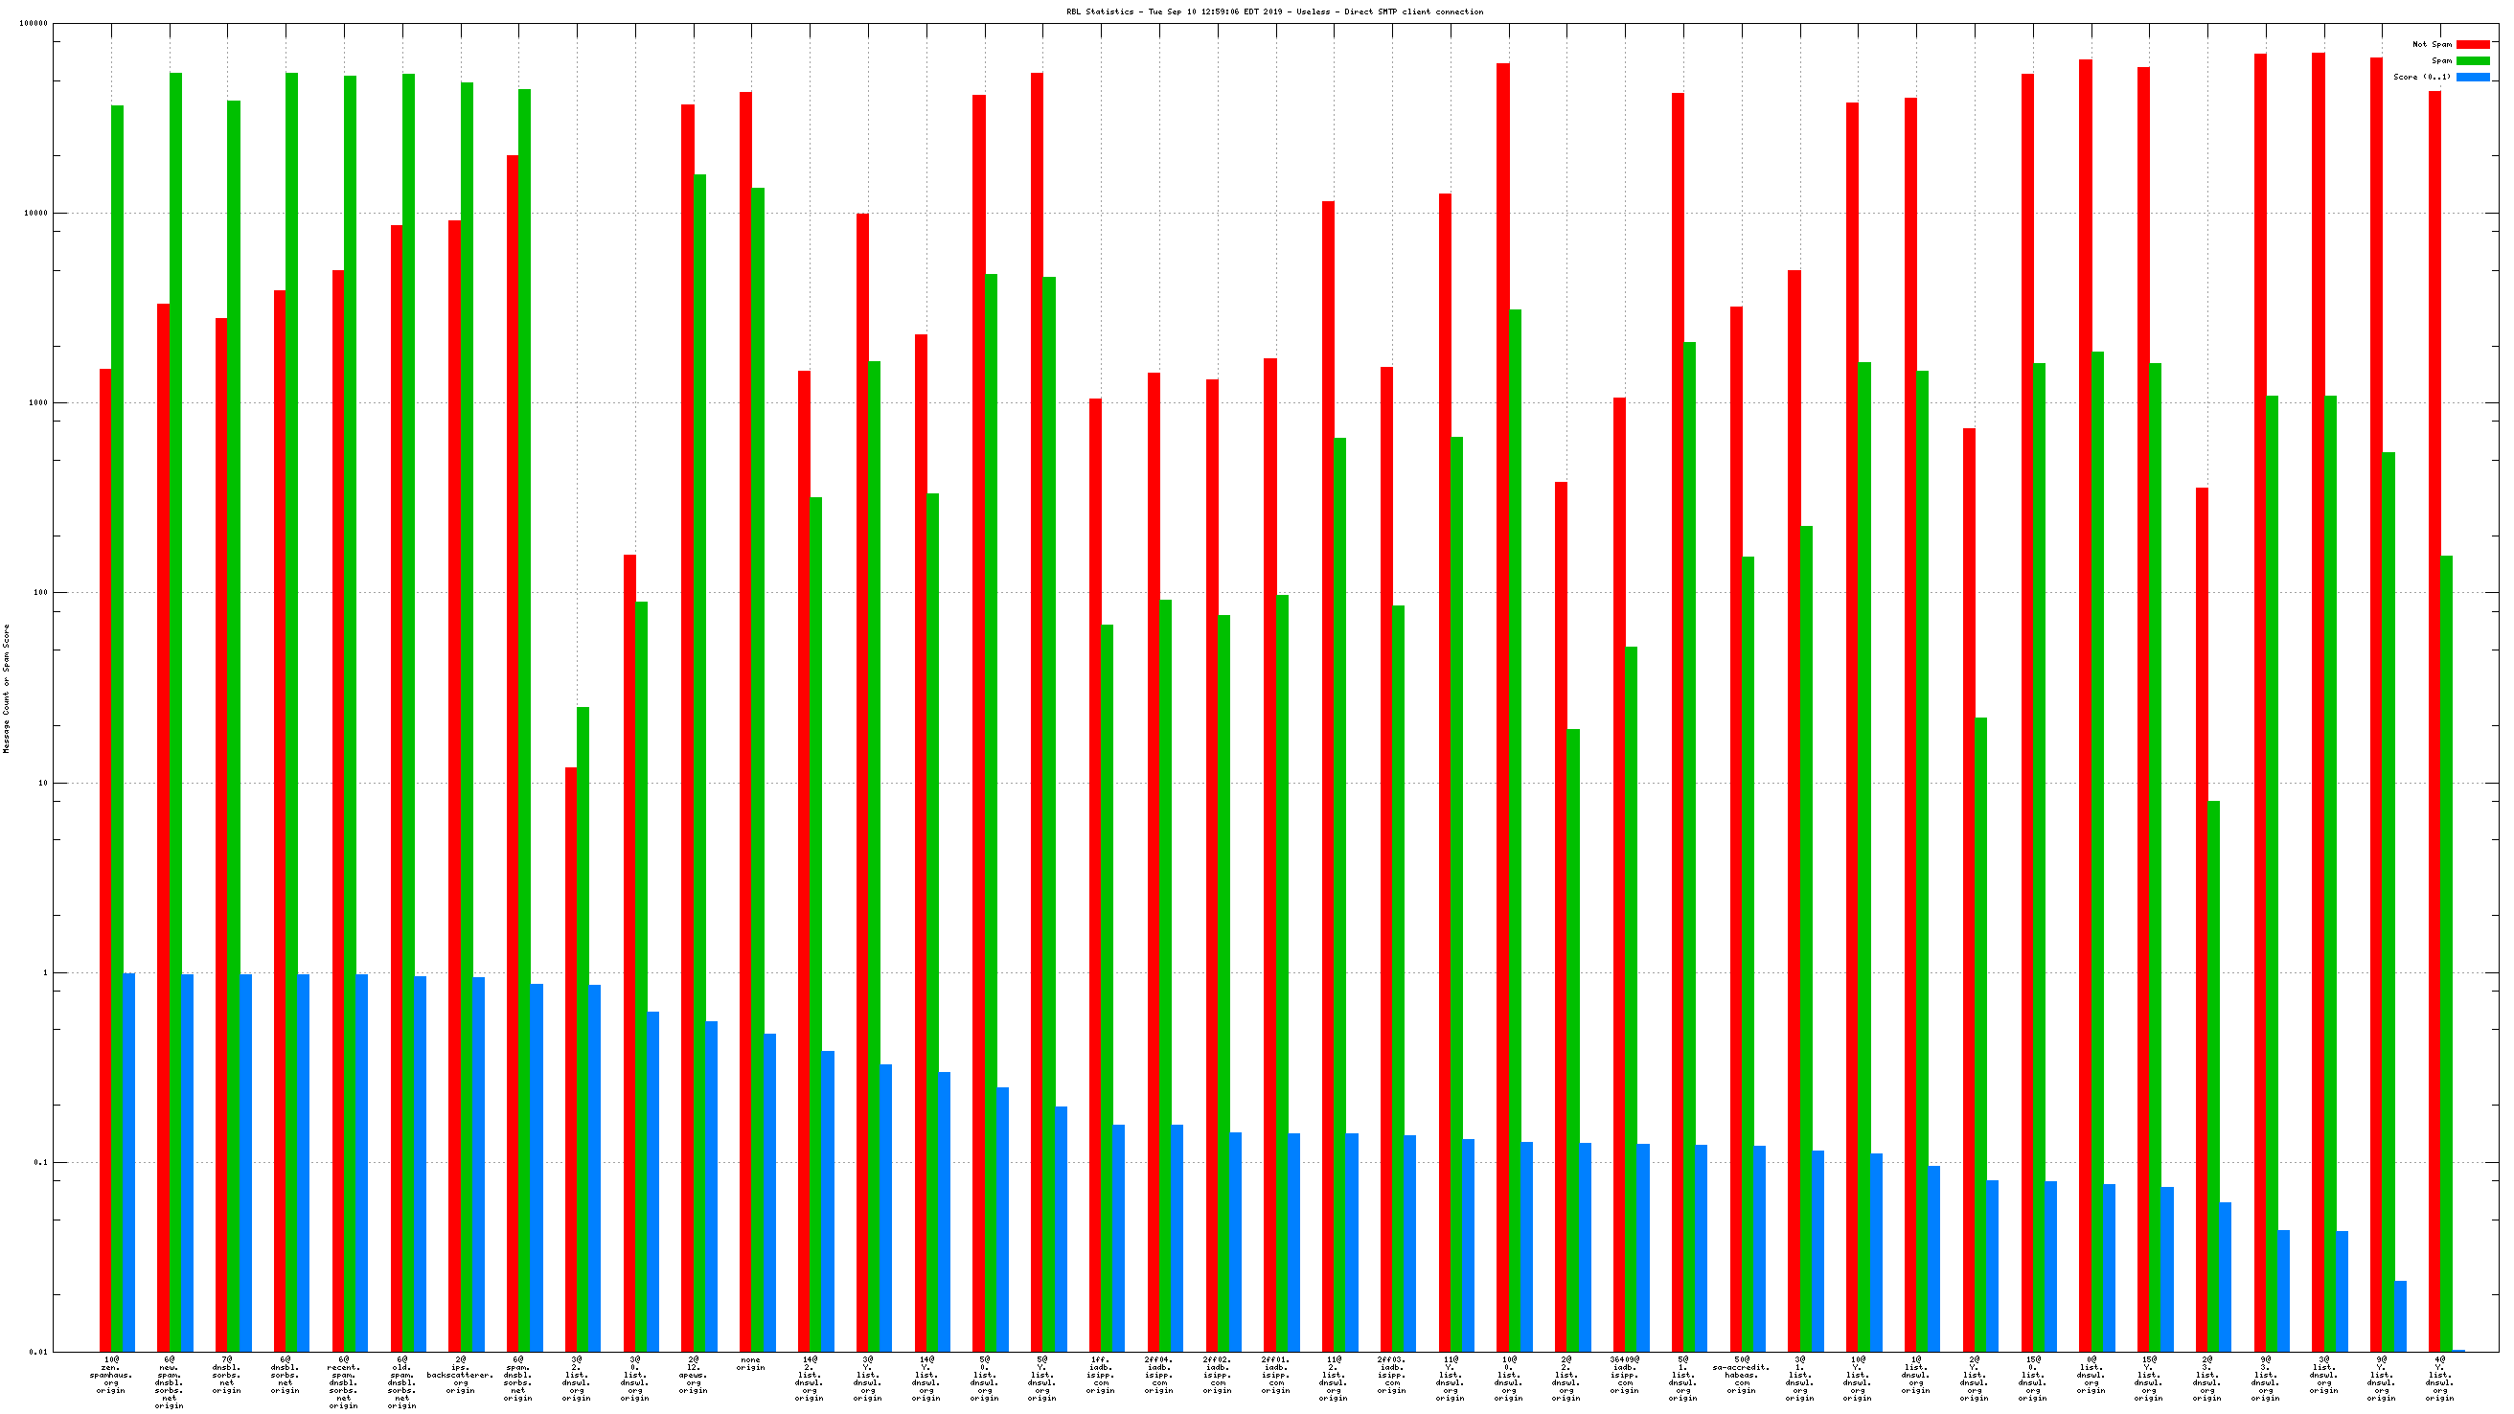This screenshot has height=1414, width=2514.
Task: Click the blue Score (0..1) legend swatch
Action: 2472,77
